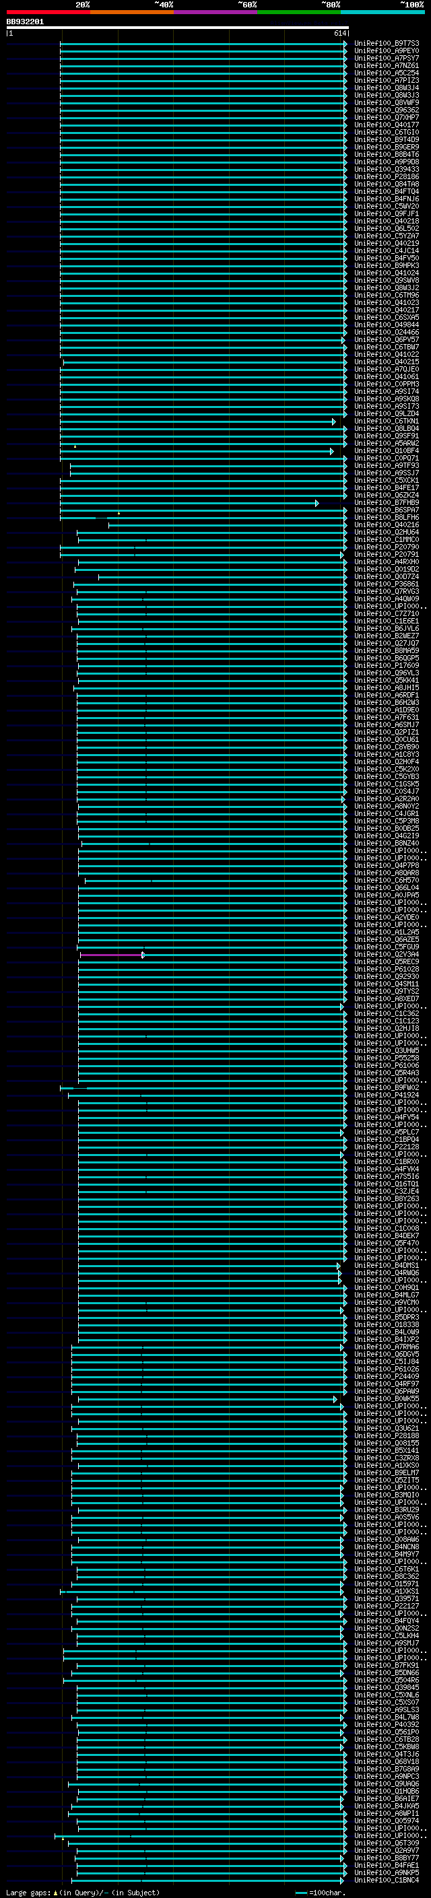Image resolution: width=431 pixels, height=1898 pixels.
Task: Select label UniRef100_Q9SWV8
Action: tap(386, 280)
